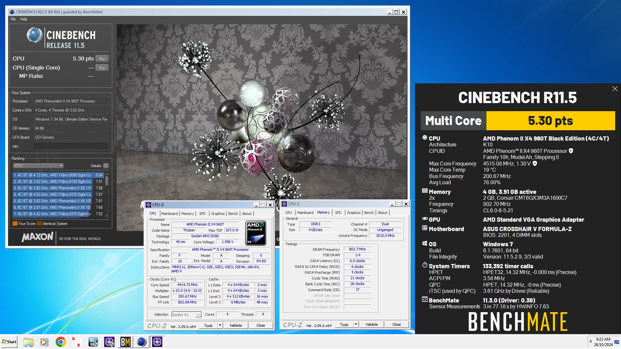Open the Help menu in Cinebench
Image resolution: width=621 pixels, height=349 pixels.
(24, 19)
